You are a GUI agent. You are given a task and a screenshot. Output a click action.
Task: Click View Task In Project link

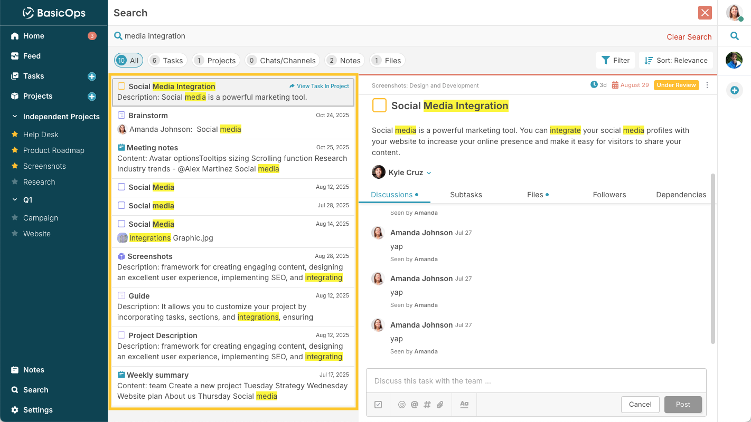coord(320,86)
